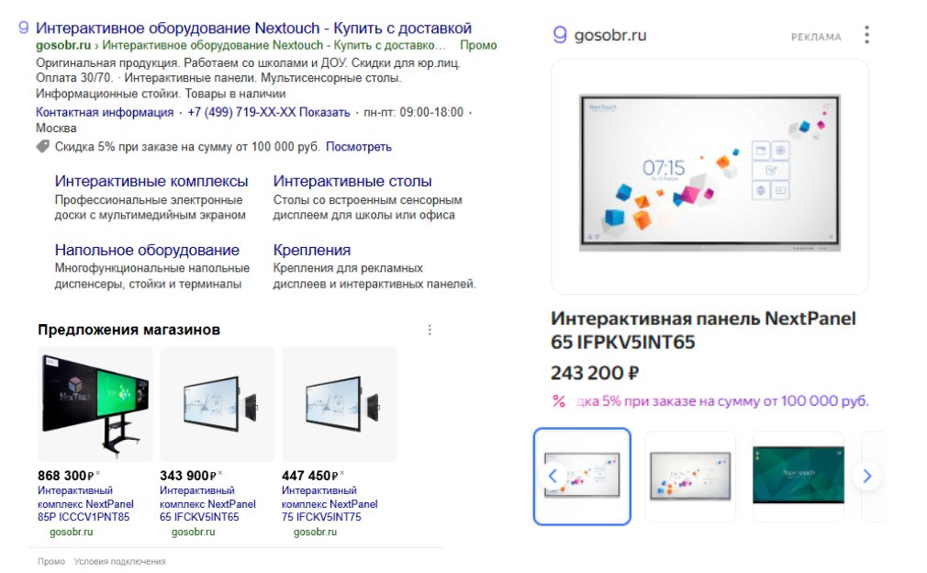
Task: Click the Предложения магазинов heading
Action: pos(128,330)
